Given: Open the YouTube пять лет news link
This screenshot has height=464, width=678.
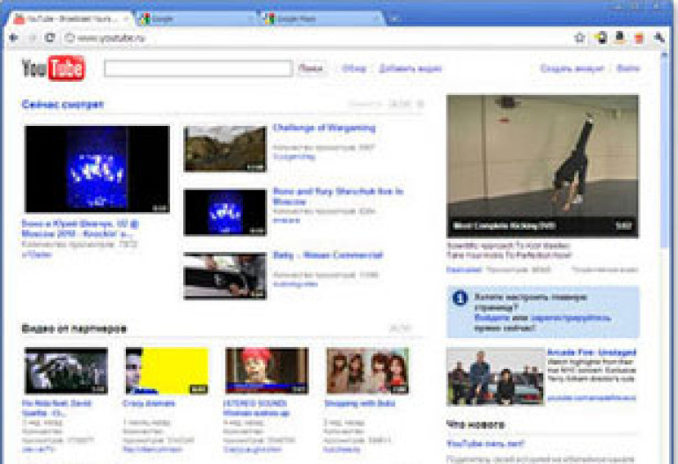Looking at the screenshot, I should tap(485, 444).
